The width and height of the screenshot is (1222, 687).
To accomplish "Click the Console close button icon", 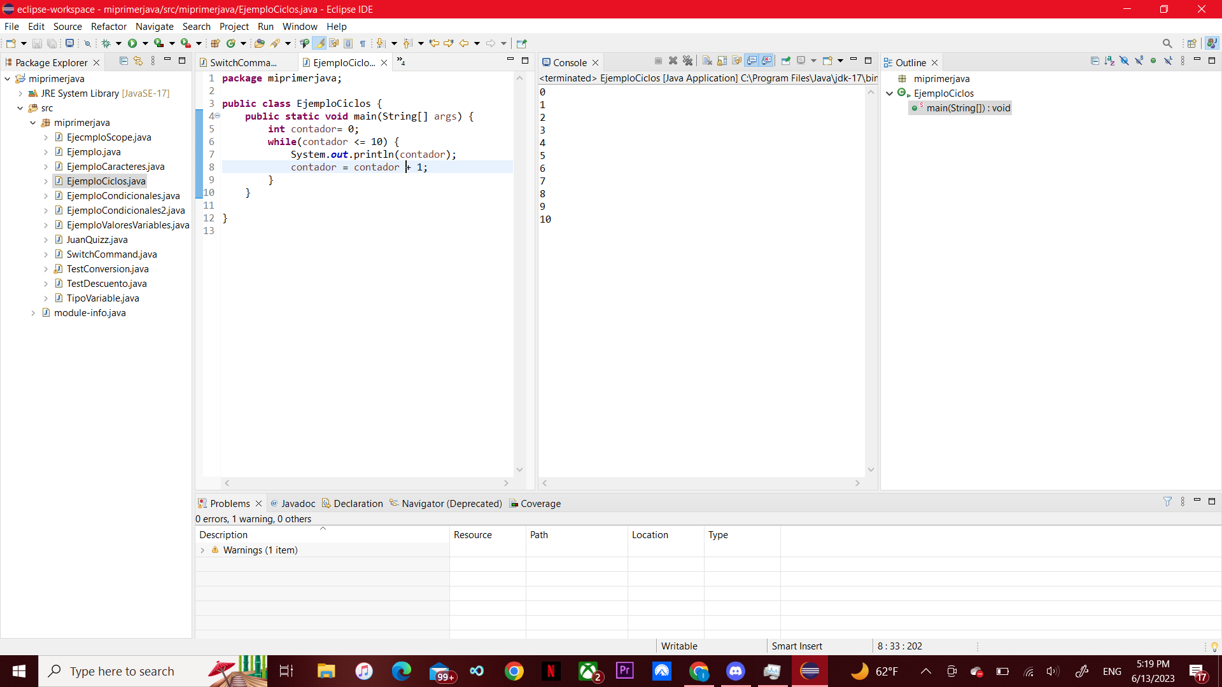I will [595, 62].
